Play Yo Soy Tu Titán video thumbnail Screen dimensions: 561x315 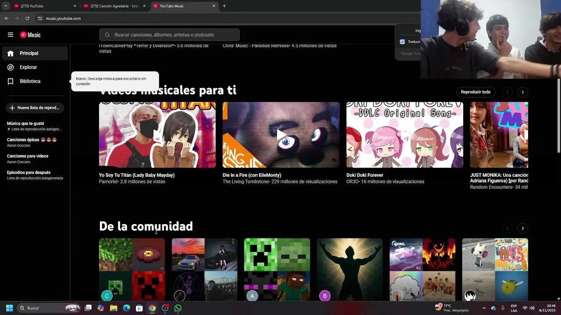point(157,135)
